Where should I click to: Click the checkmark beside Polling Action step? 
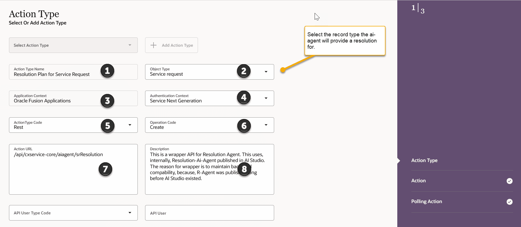point(509,202)
